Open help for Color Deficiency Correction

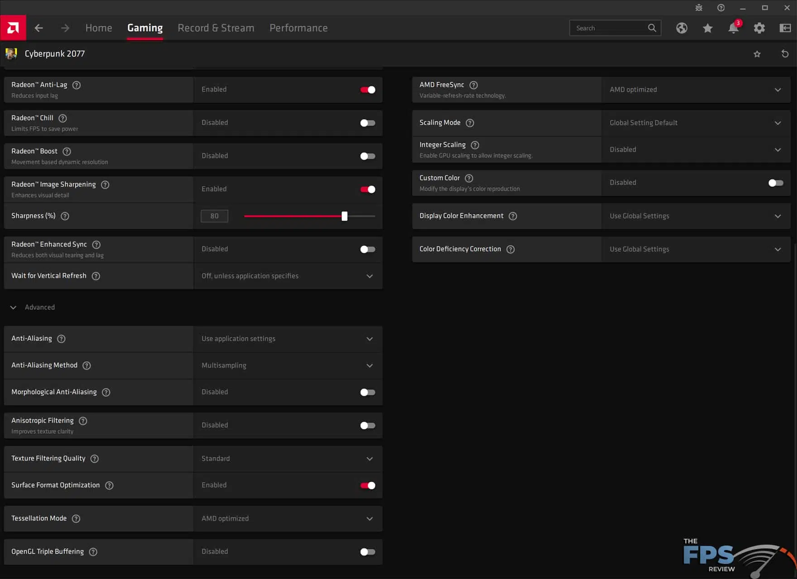(x=510, y=249)
